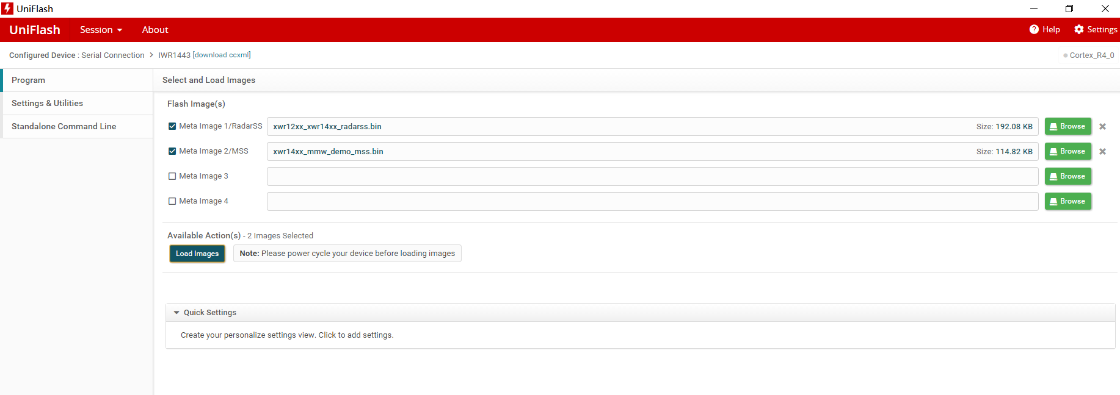Click the Serial Connection breadcrumb text
This screenshot has height=395, width=1120.
[x=113, y=55]
